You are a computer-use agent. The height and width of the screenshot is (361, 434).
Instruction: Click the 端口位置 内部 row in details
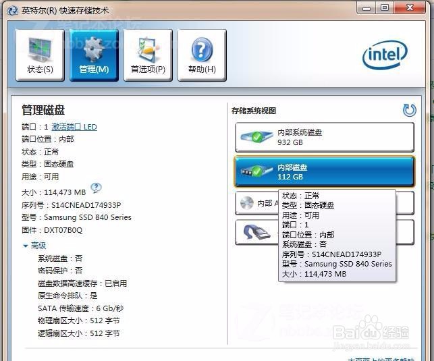(x=48, y=139)
